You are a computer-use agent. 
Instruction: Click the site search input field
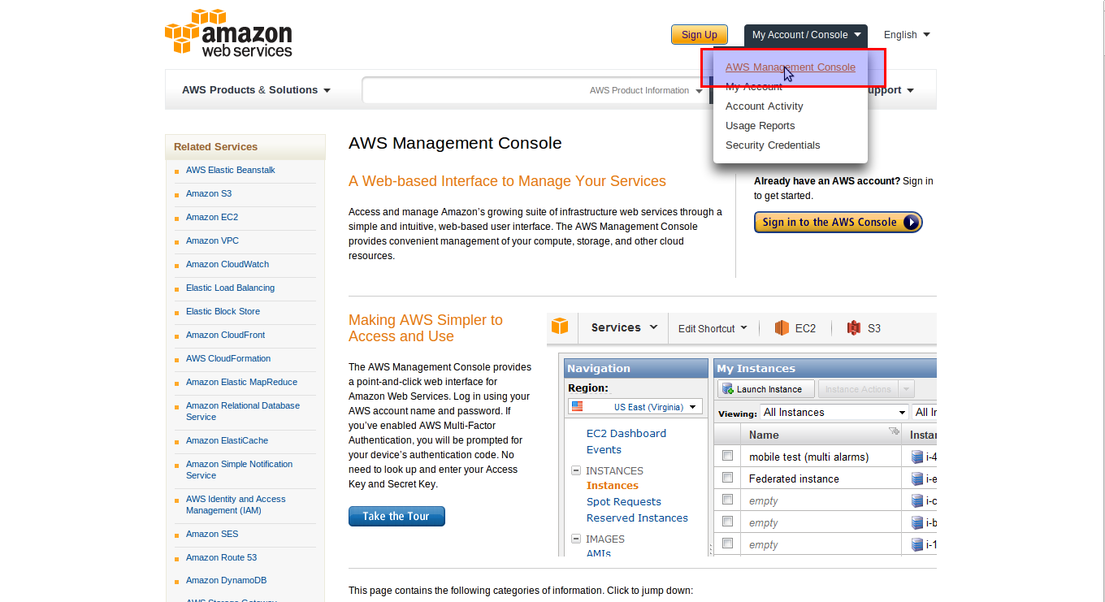tap(475, 91)
